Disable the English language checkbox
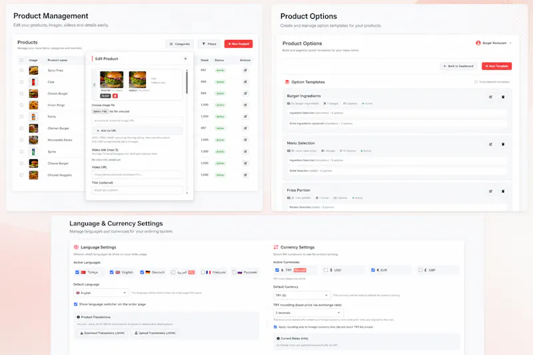 click(x=111, y=272)
